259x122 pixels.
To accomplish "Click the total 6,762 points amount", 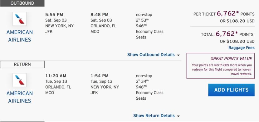I will coord(227,34).
